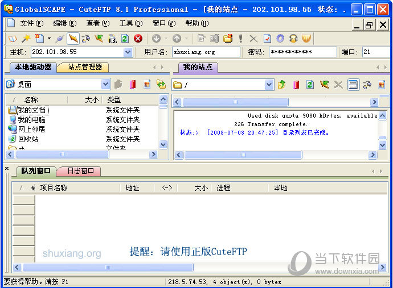Click the local pane synchronize folders icon

point(161,84)
